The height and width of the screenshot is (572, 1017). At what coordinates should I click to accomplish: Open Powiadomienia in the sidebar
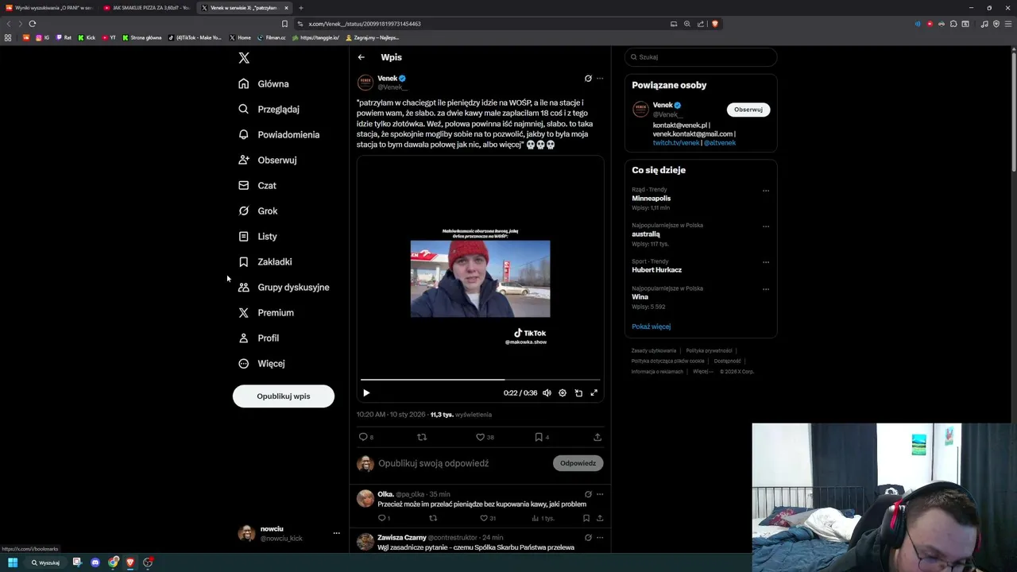[279, 134]
